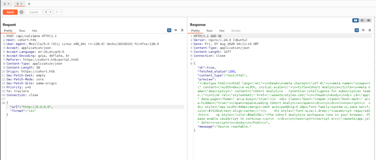Click the POST /api/validate request line
376x160 pixels.
[32, 36]
